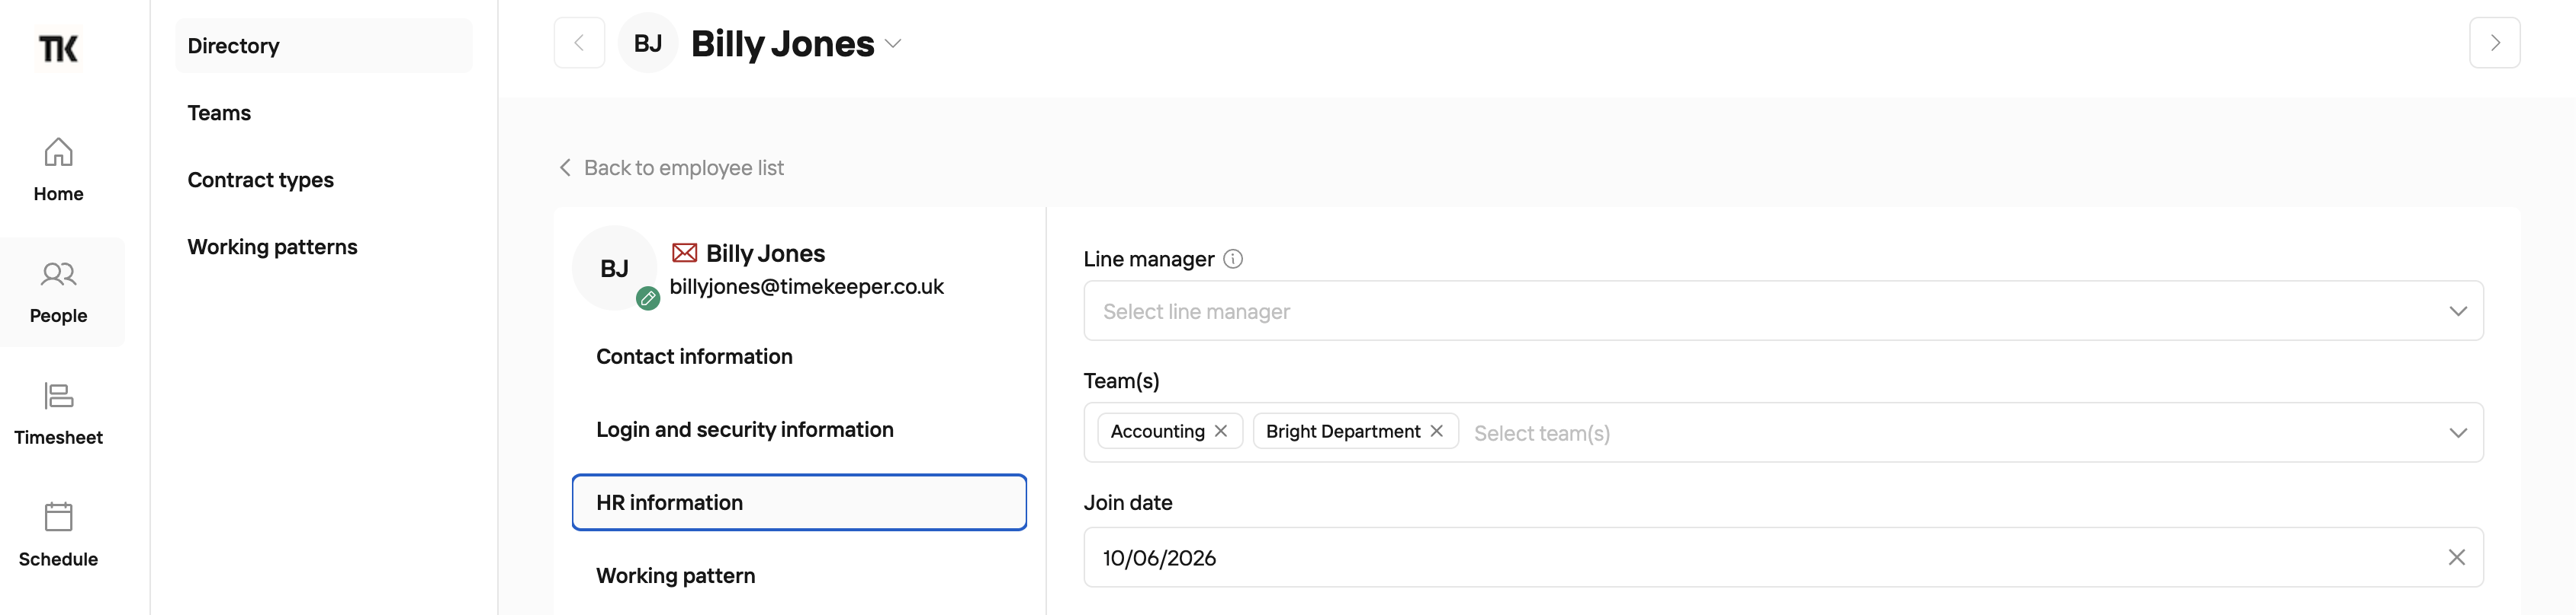The height and width of the screenshot is (615, 2576).
Task: Show the Line manager info tooltip
Action: (1233, 259)
